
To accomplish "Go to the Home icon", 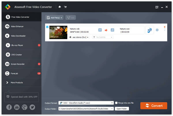I will pos(60,7).
